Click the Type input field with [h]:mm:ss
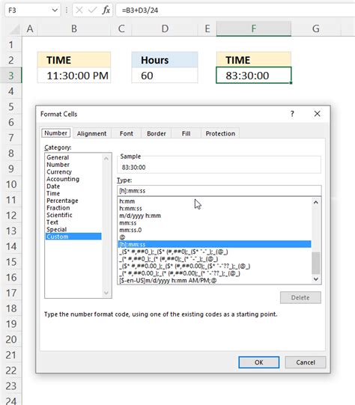Screen dimensions: 355x405 (219, 191)
